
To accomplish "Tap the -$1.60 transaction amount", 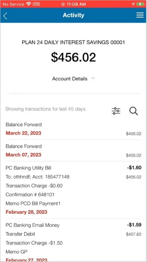I will (x=134, y=168).
